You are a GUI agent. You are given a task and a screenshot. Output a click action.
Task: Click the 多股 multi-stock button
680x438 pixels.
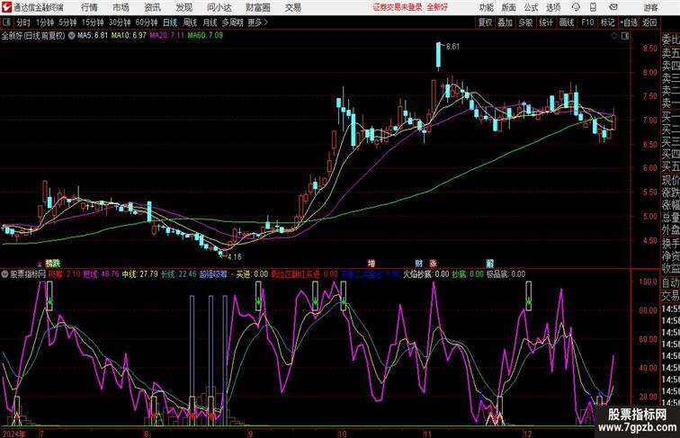pyautogui.click(x=525, y=22)
